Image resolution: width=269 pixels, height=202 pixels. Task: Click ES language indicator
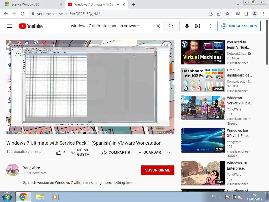pos(214,196)
